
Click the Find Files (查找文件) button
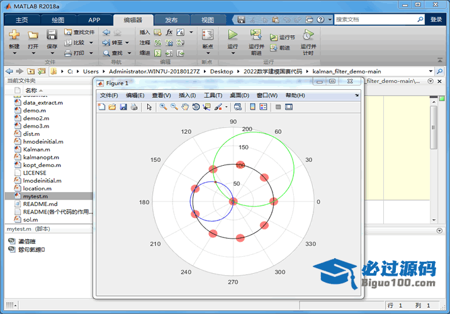tap(79, 32)
